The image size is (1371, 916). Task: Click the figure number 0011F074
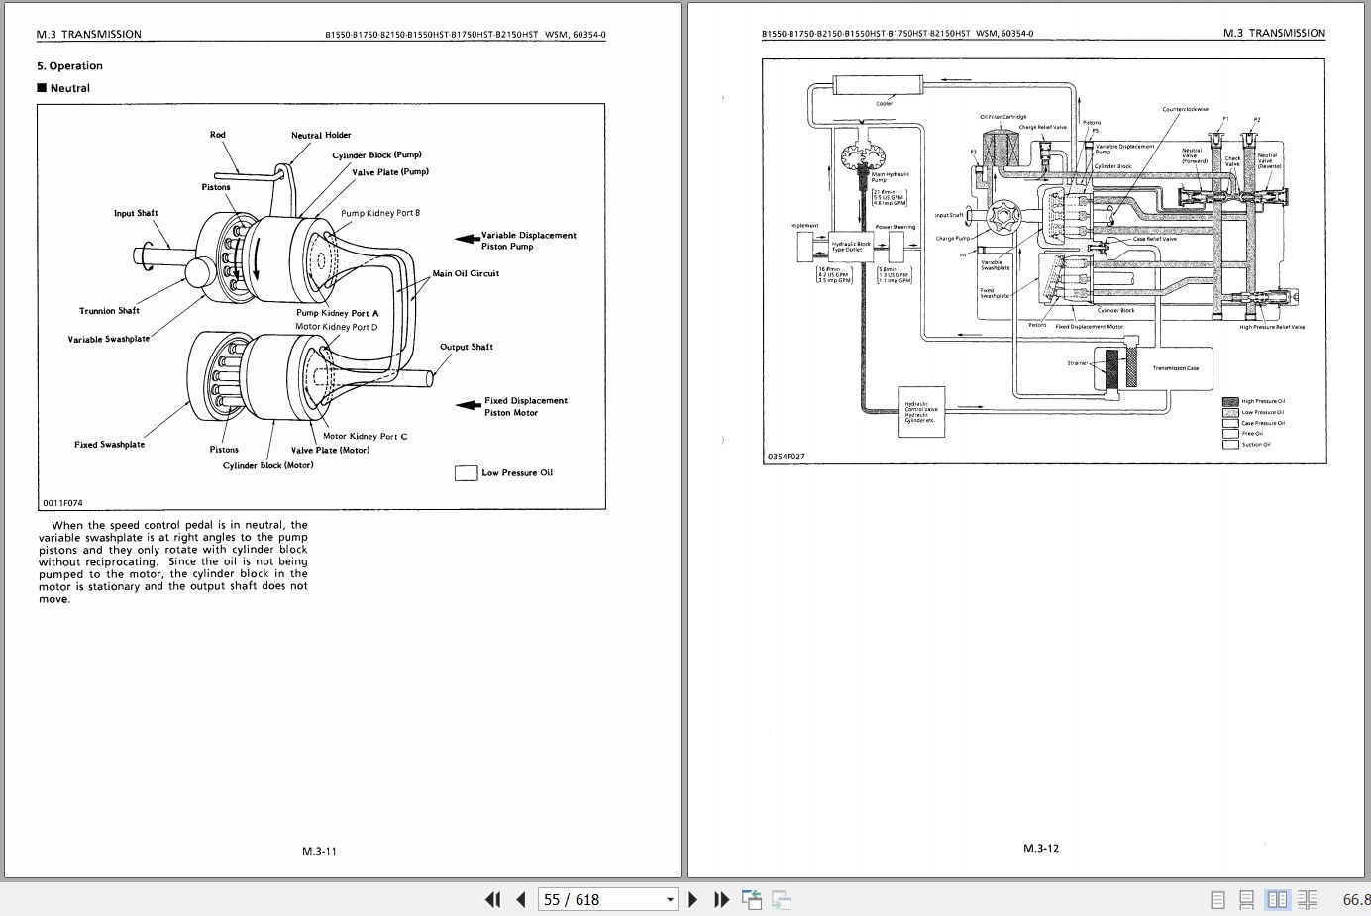tap(62, 503)
